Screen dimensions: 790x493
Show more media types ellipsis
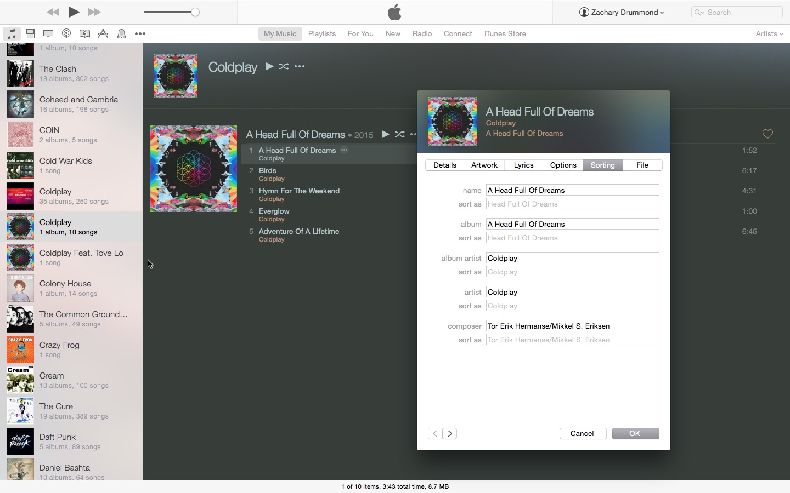pos(140,33)
